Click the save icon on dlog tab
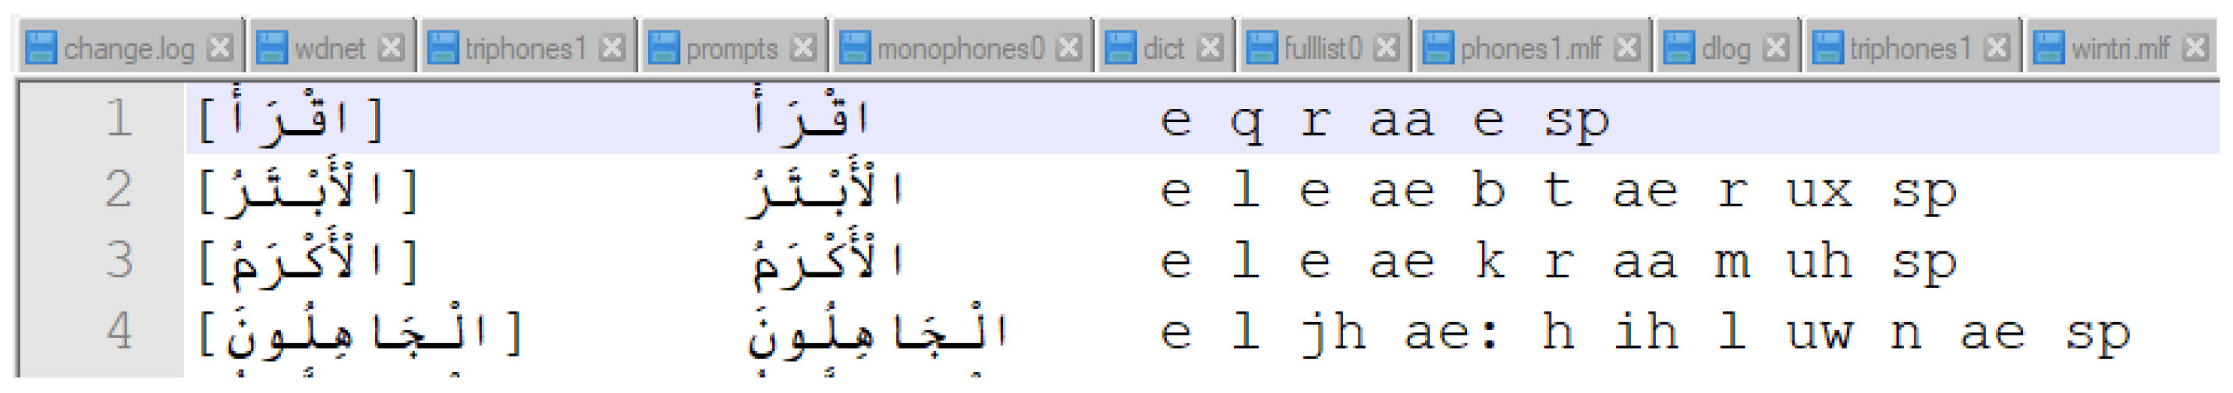This screenshot has height=393, width=2233. click(1678, 47)
